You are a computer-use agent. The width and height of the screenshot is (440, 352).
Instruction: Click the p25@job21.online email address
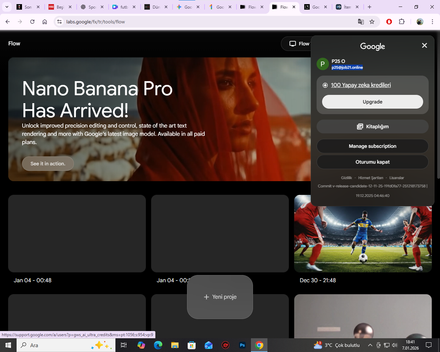[x=347, y=67]
